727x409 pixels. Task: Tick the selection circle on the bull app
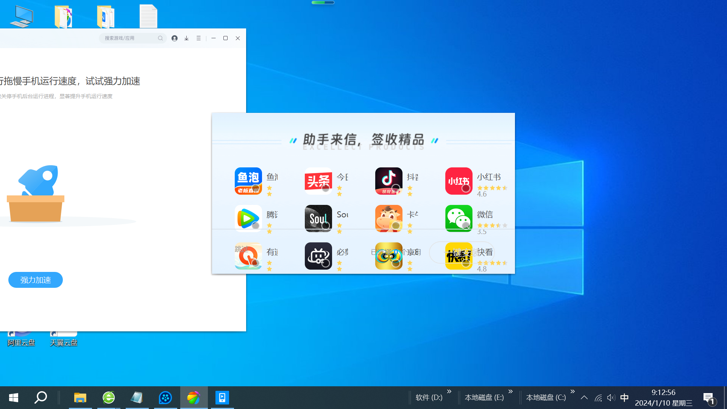[x=396, y=226]
